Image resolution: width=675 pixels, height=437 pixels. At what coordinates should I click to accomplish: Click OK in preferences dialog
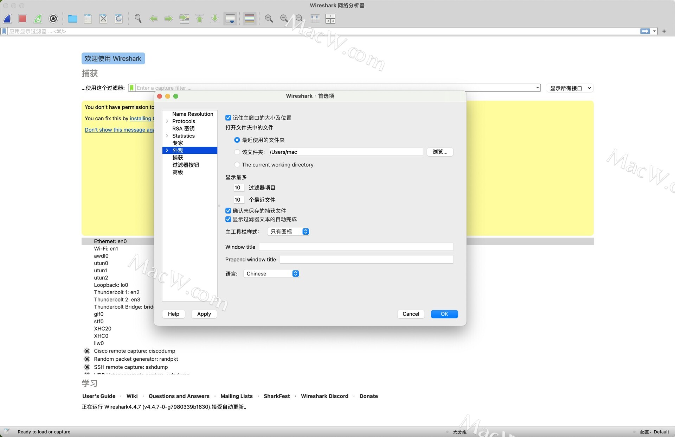pyautogui.click(x=444, y=314)
